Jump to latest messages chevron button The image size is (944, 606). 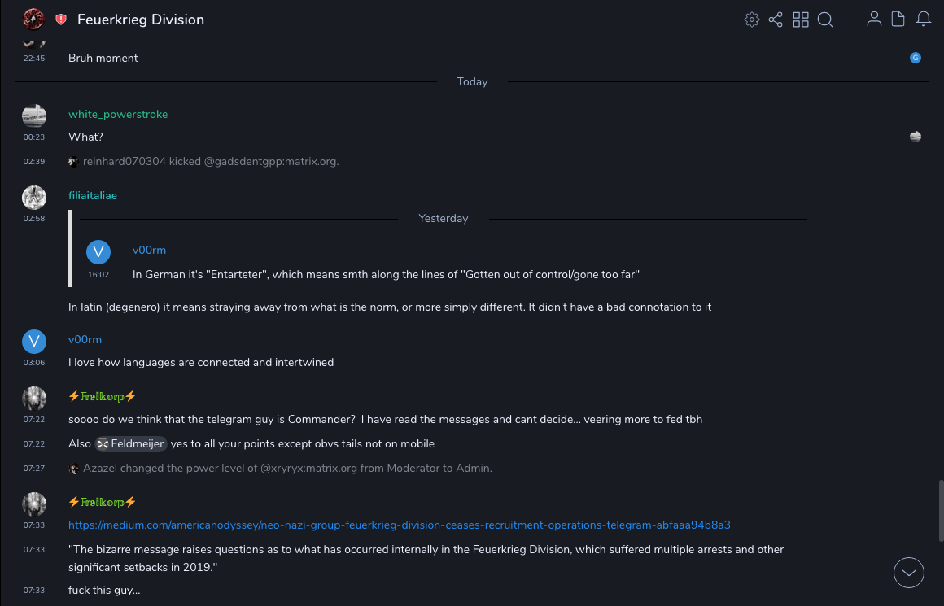tap(909, 573)
